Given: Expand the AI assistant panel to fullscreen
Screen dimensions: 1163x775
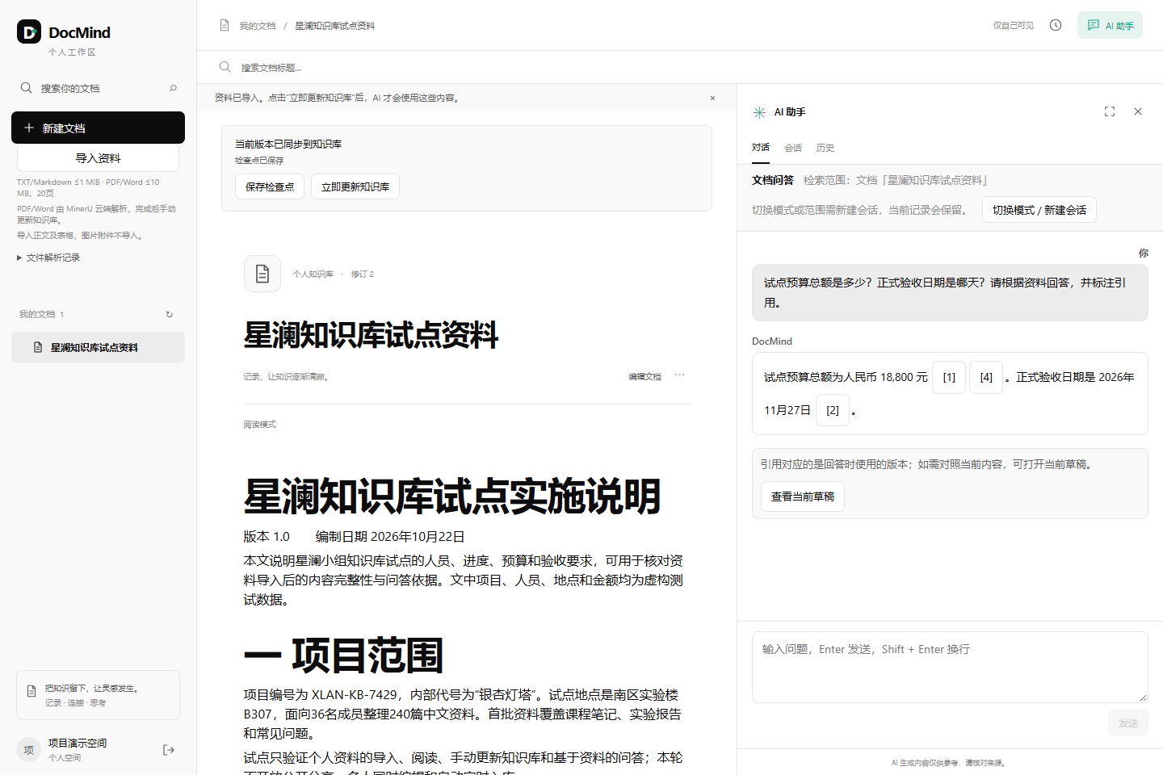Looking at the screenshot, I should [x=1110, y=111].
